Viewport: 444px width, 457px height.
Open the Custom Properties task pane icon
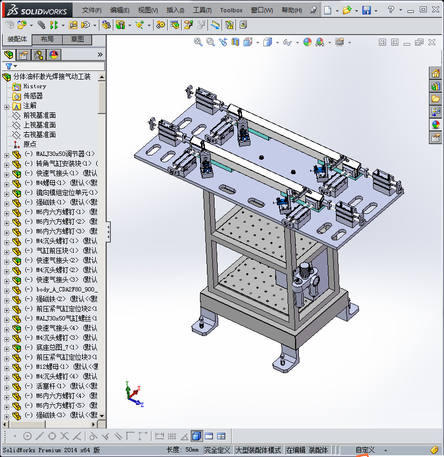[435, 138]
